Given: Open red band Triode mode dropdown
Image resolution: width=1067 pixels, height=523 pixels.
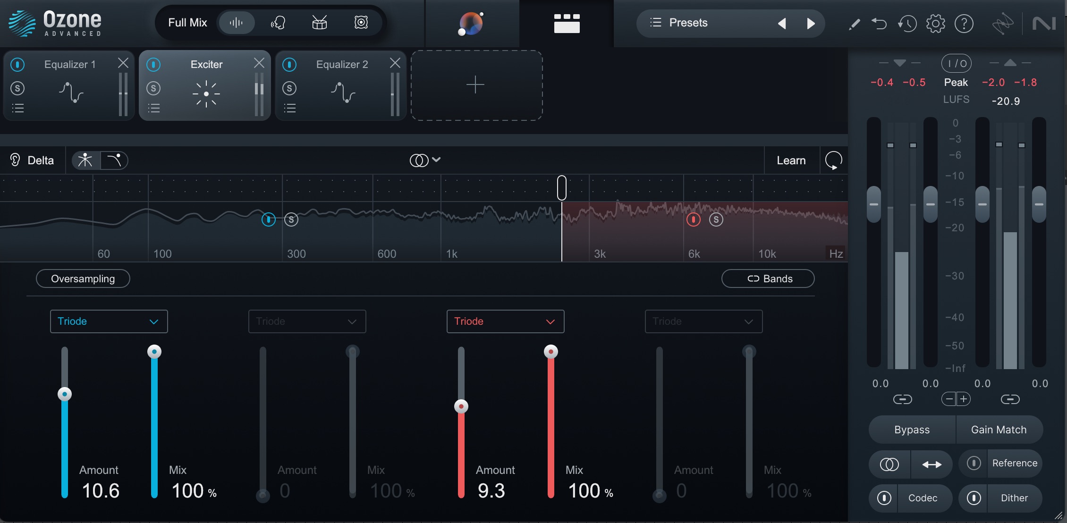Looking at the screenshot, I should coord(506,321).
